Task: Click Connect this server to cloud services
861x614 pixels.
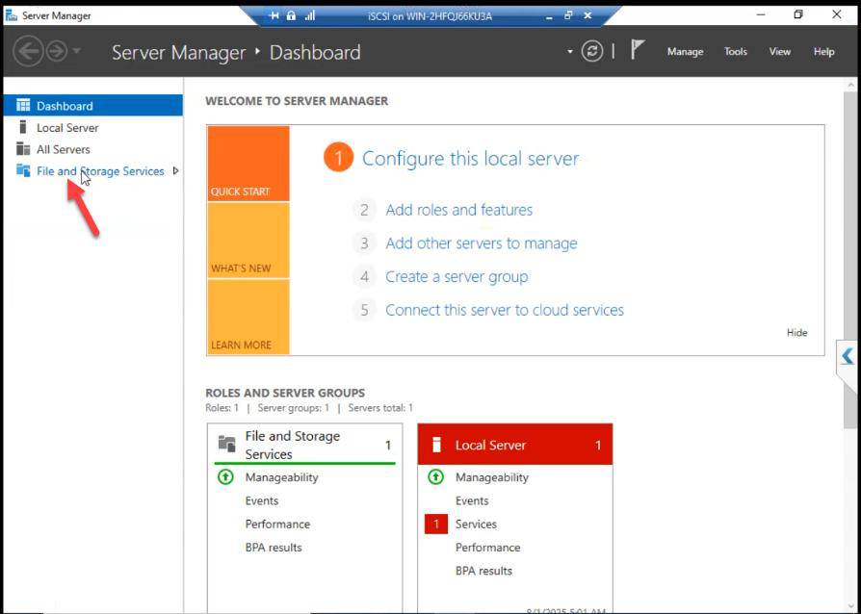Action: click(505, 310)
